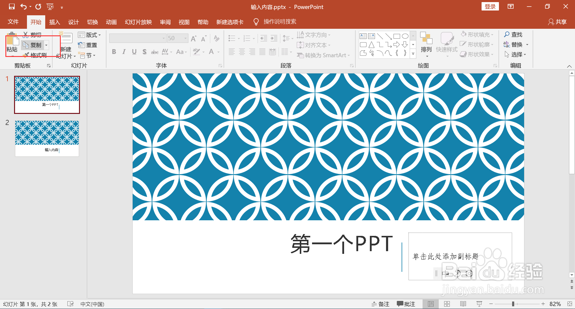This screenshot has width=575, height=309.
Task: Increase list indent level
Action: point(274,38)
